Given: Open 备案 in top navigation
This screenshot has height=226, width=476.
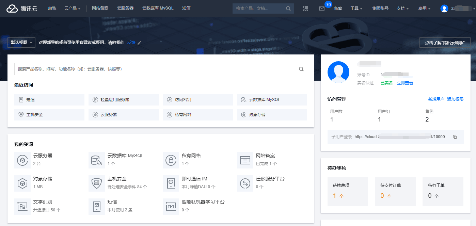Looking at the screenshot, I should (338, 9).
